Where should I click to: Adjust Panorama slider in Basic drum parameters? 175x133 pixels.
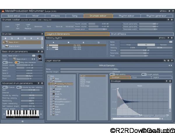pos(29,76)
